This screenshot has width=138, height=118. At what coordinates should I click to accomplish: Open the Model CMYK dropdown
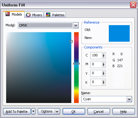[x=76, y=25]
